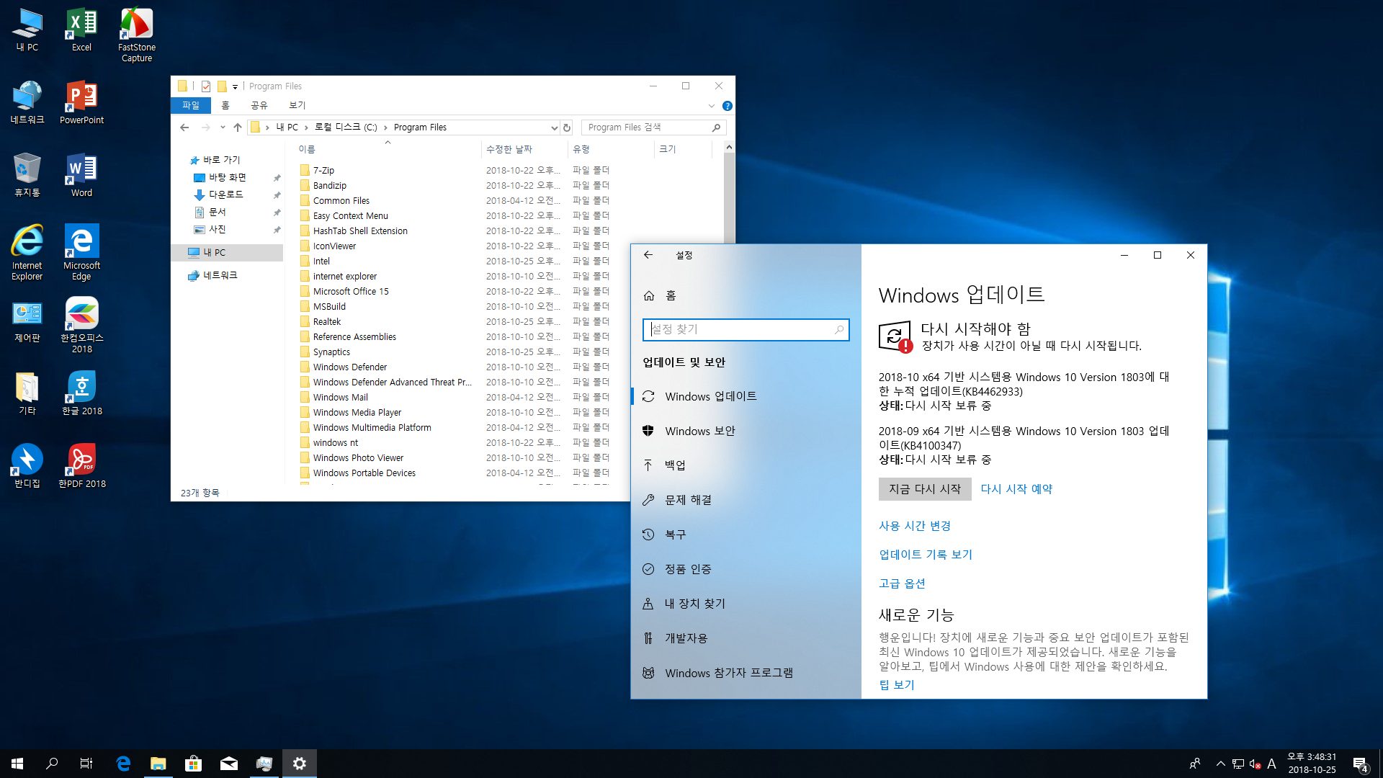The image size is (1383, 778).
Task: Launch the 한글 2018 desktop shortcut
Action: pyautogui.click(x=81, y=394)
